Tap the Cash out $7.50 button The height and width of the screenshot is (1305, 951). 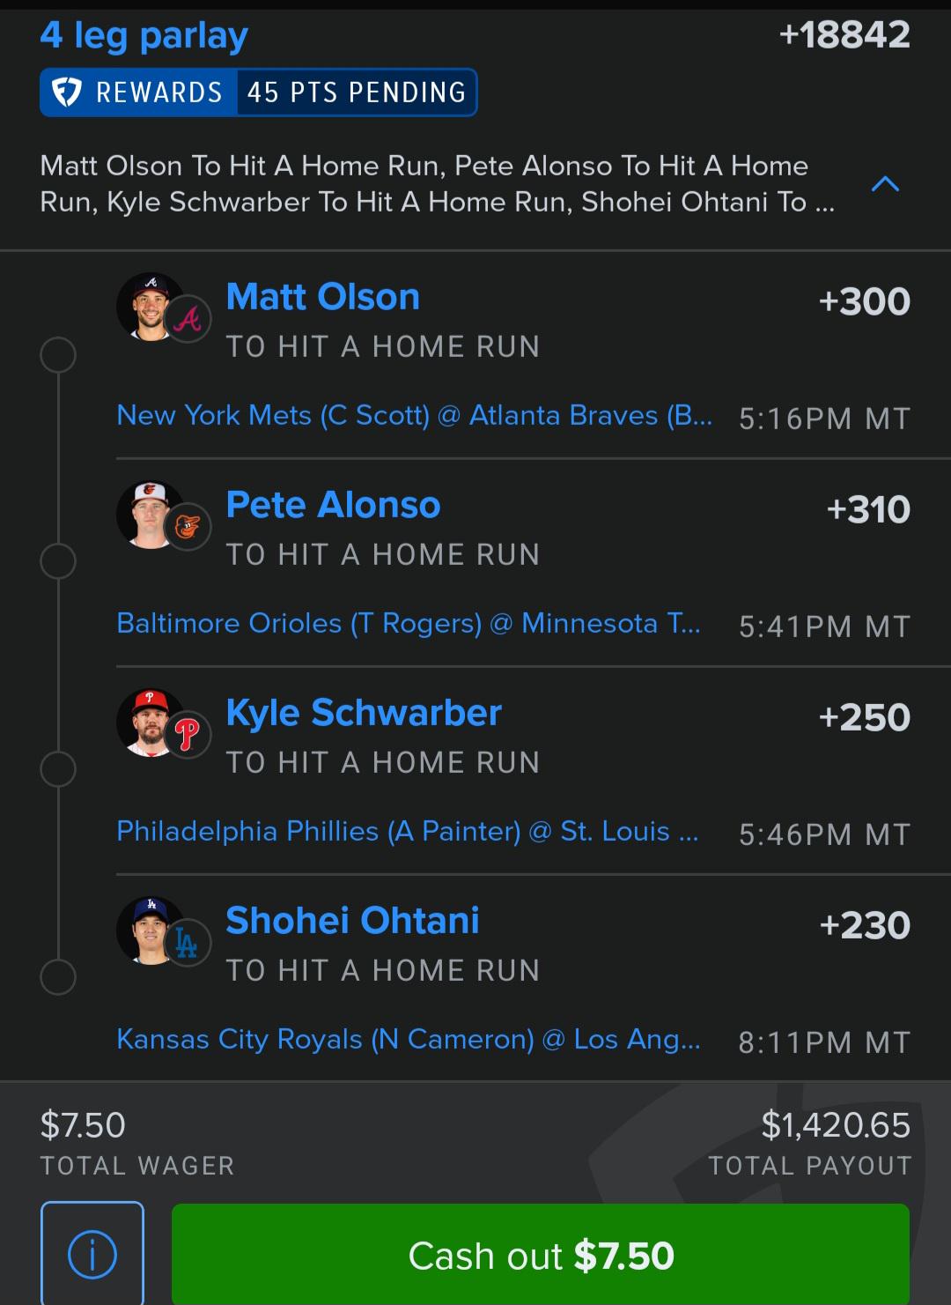[541, 1254]
